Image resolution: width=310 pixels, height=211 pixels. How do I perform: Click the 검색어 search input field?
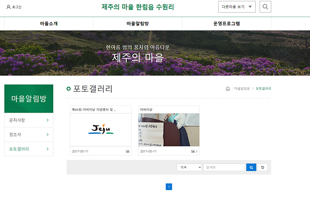[224, 167]
